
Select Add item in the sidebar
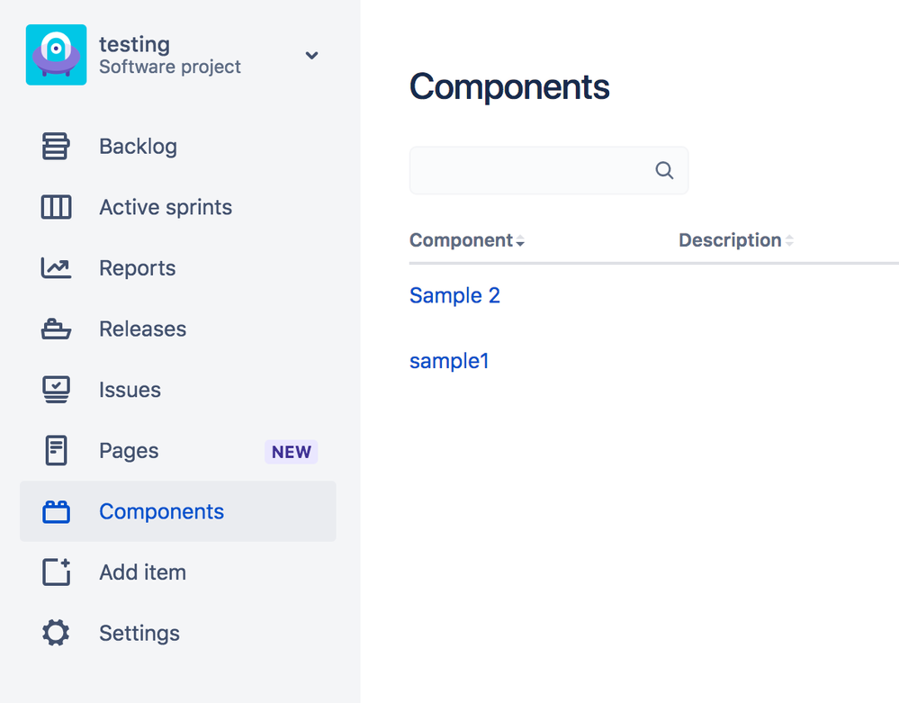142,572
